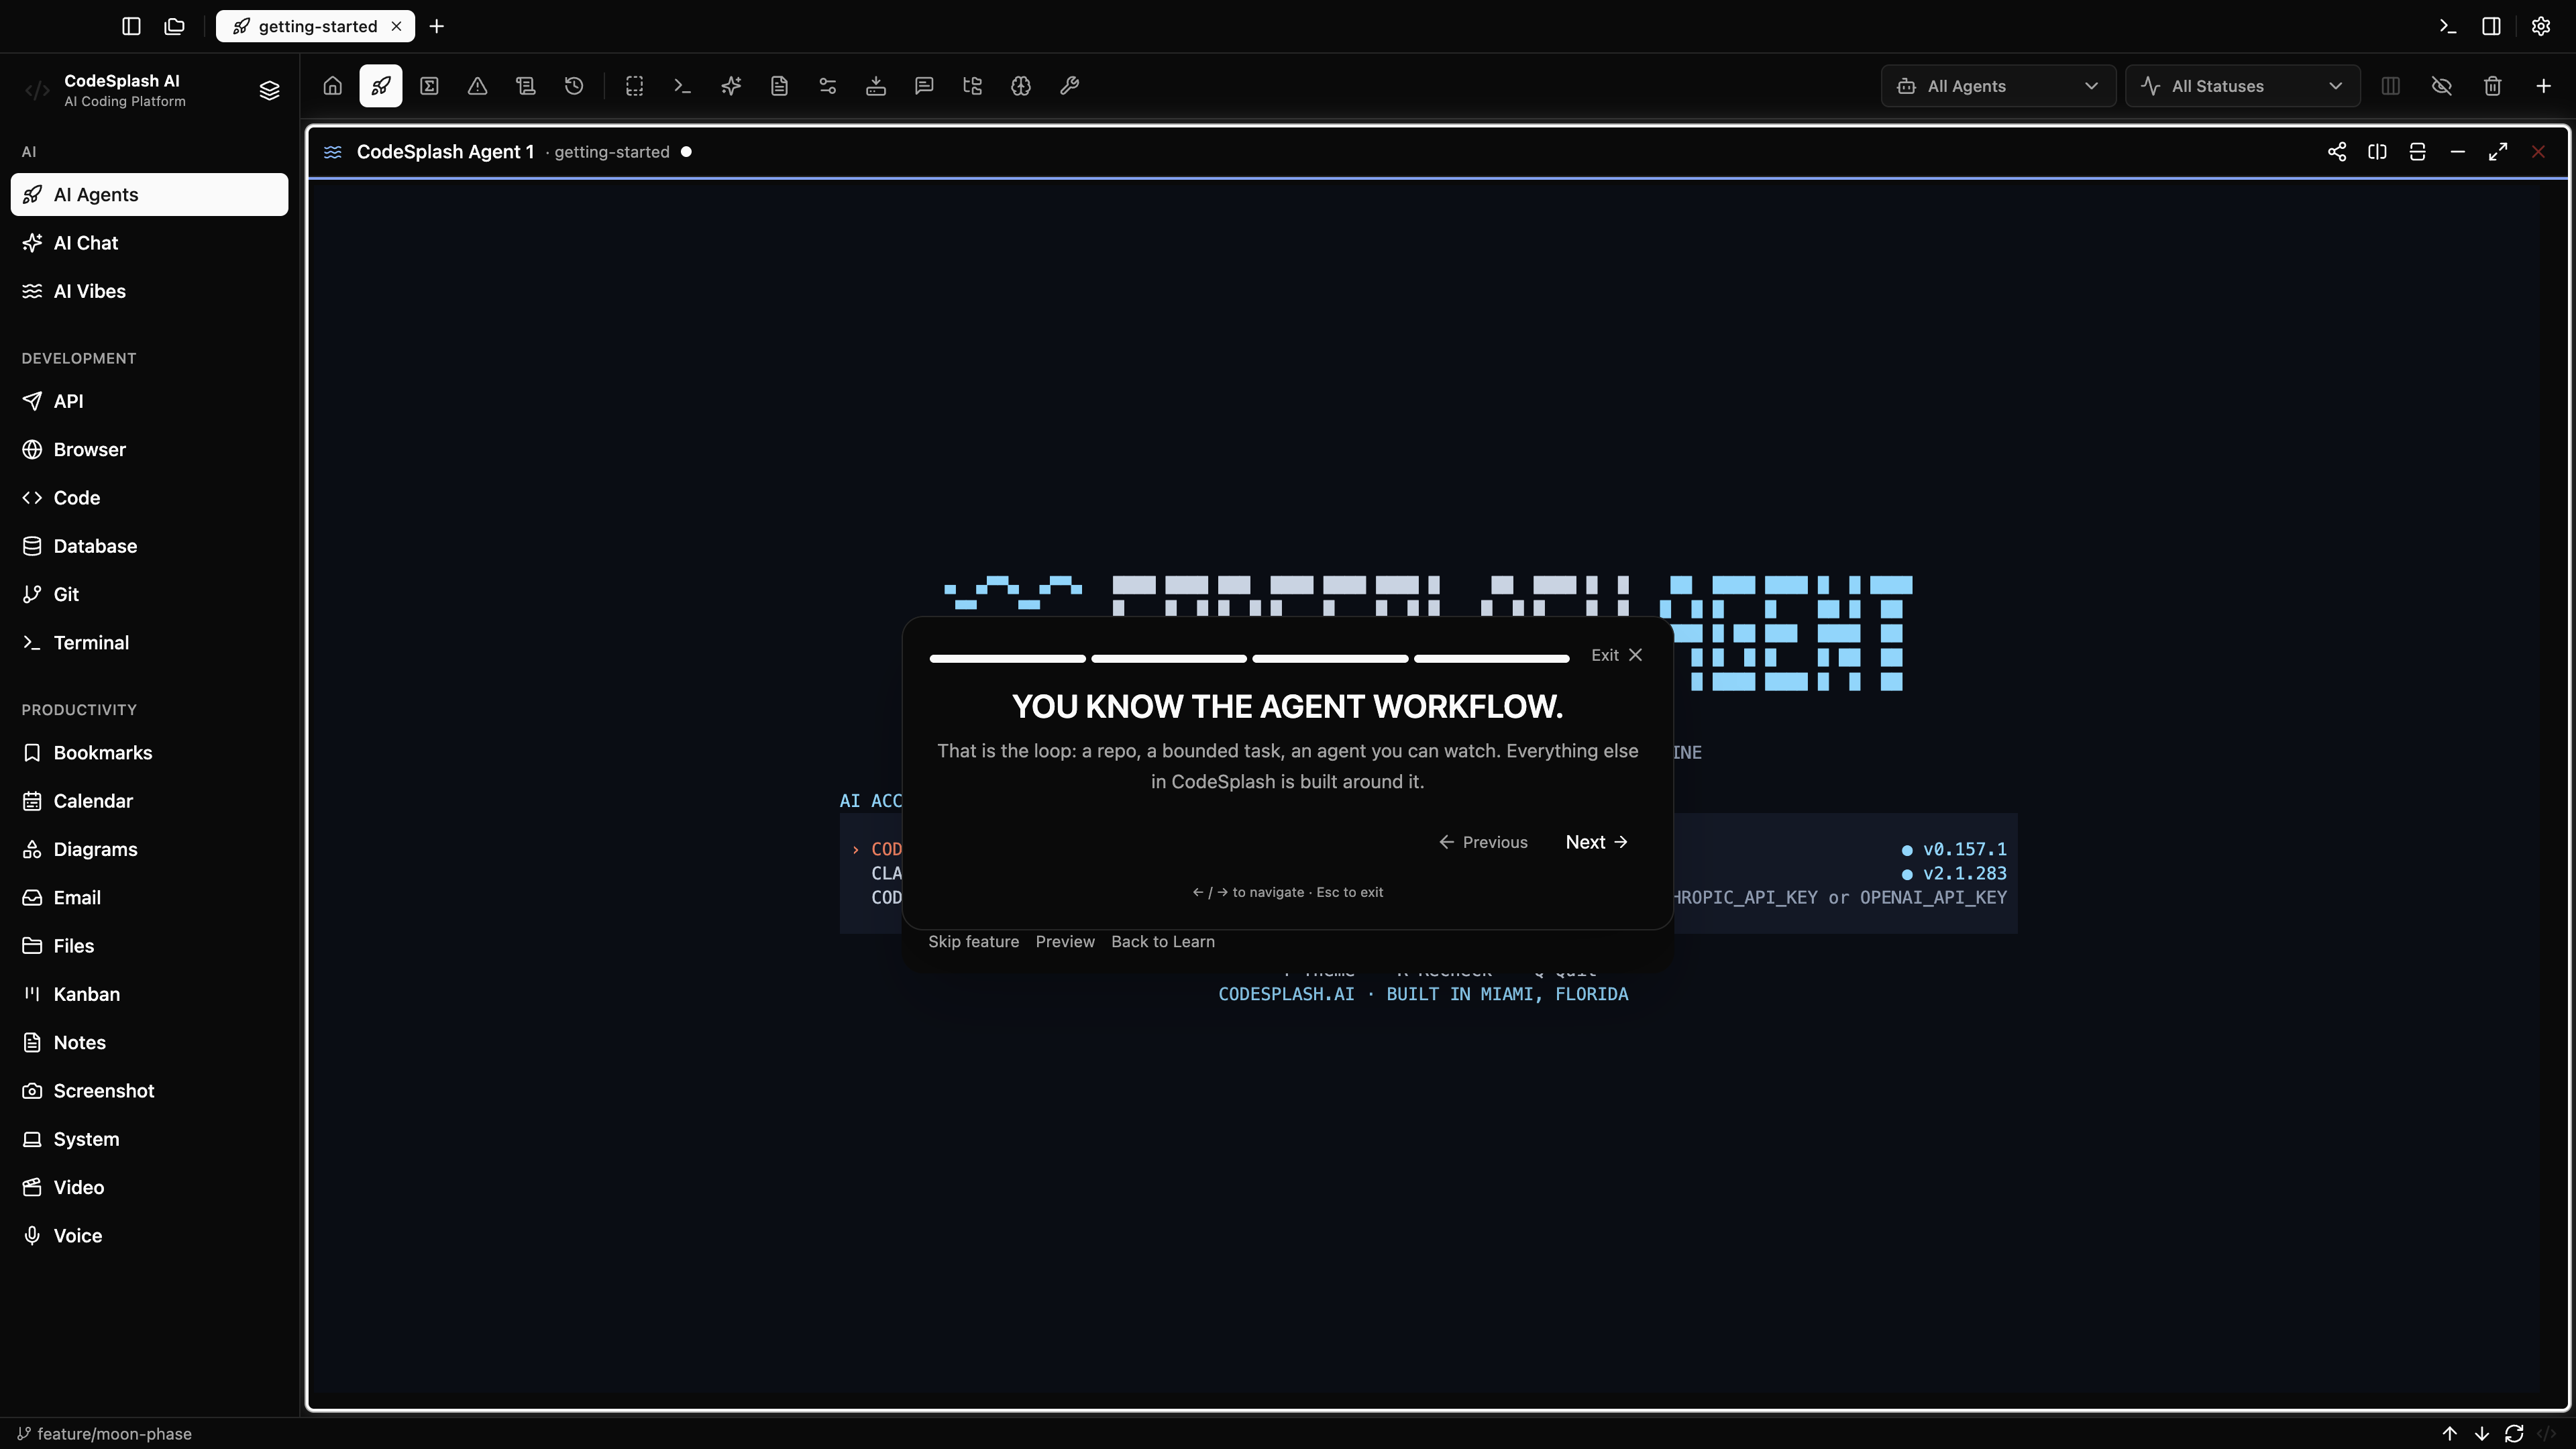Open the scroll log toolbar icon
Viewport: 2576px width, 1449px height.
point(526,86)
